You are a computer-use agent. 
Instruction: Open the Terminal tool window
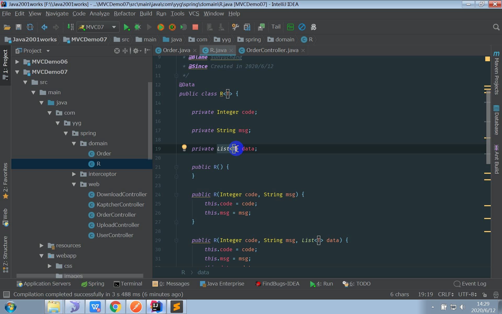coord(128,284)
